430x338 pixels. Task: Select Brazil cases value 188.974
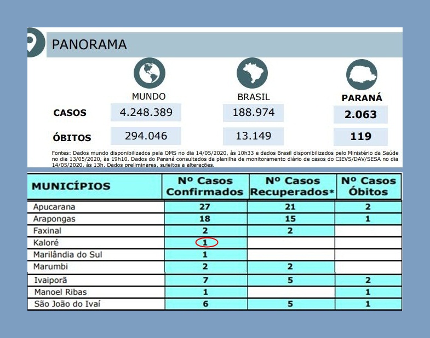(254, 113)
